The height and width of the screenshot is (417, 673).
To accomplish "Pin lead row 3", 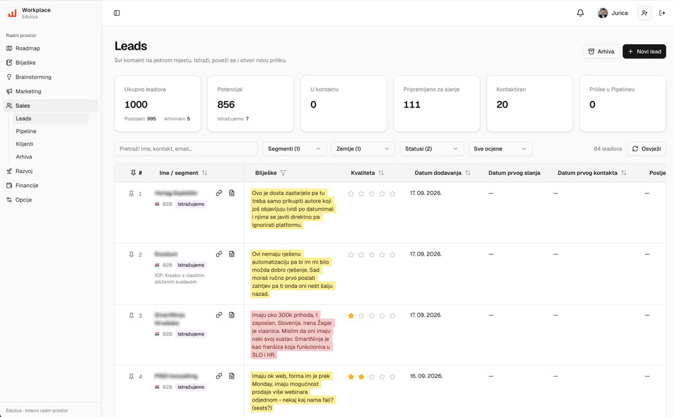I will (x=131, y=315).
